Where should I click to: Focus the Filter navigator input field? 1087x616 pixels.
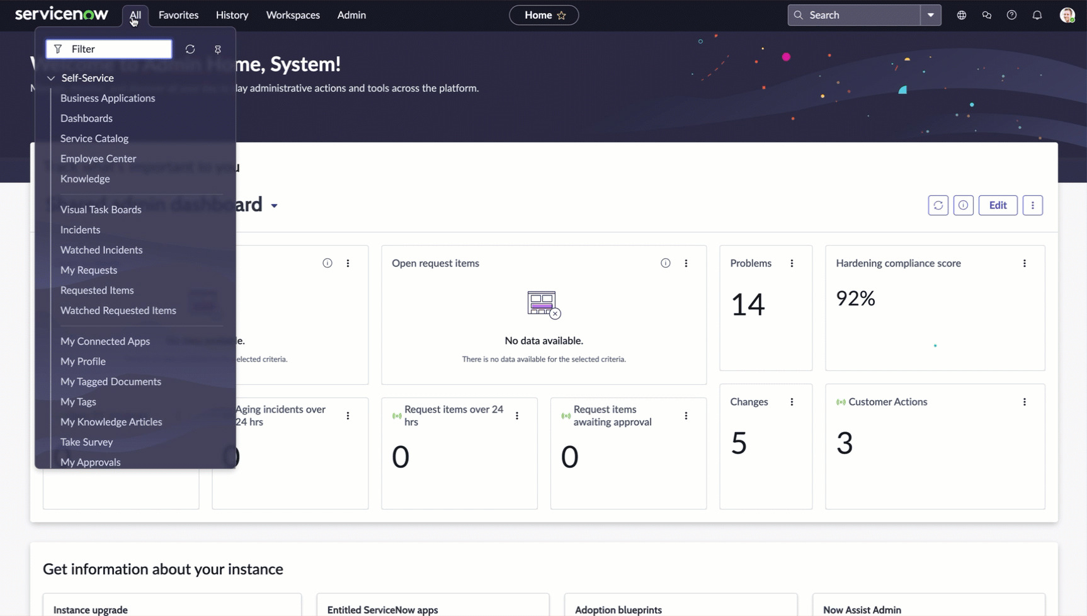(x=109, y=49)
